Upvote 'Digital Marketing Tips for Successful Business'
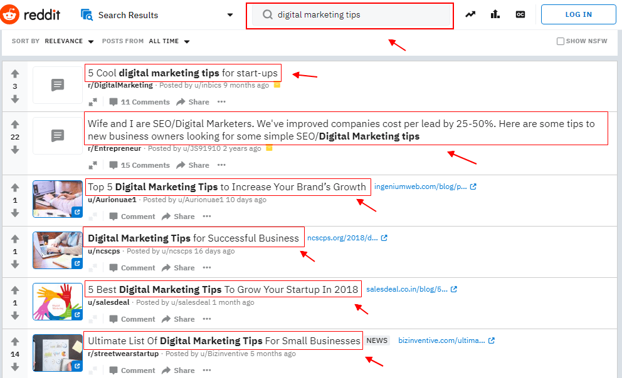The width and height of the screenshot is (622, 378). coord(15,238)
